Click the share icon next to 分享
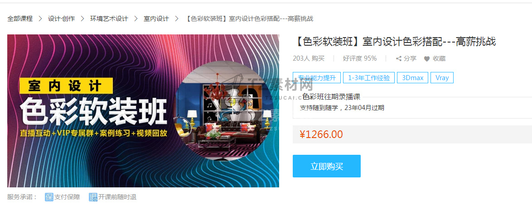The width and height of the screenshot is (532, 210). coord(399,58)
